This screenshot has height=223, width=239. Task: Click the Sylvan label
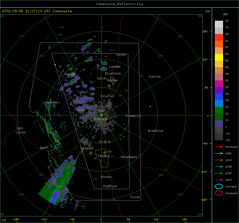pos(102,78)
